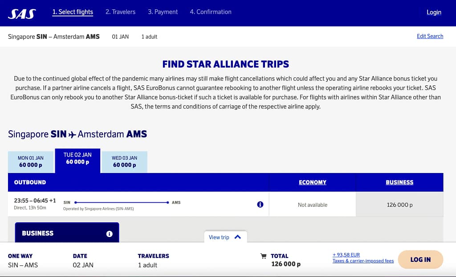Click the ECONOMY column header
Viewport: 456px width, 277px height.
(312, 182)
